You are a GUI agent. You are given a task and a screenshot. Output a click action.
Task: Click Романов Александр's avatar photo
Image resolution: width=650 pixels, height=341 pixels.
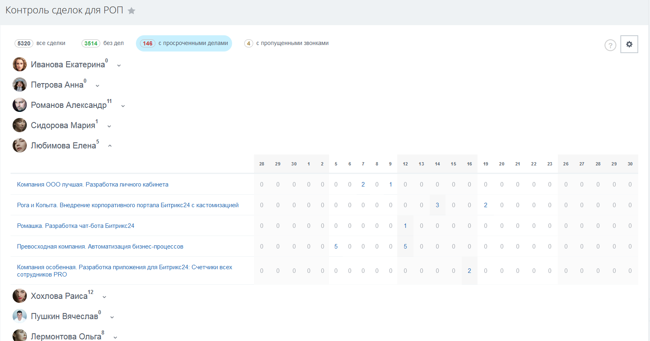click(19, 105)
